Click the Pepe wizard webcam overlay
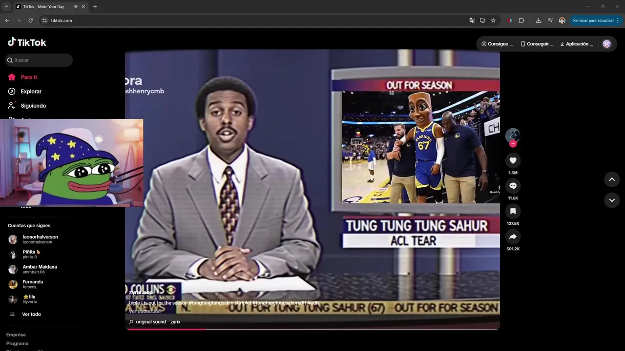Image resolution: width=625 pixels, height=351 pixels. pyautogui.click(x=71, y=163)
